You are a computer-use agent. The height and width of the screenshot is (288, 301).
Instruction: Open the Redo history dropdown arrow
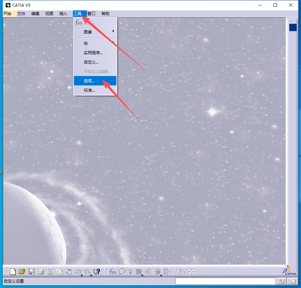(x=91, y=276)
